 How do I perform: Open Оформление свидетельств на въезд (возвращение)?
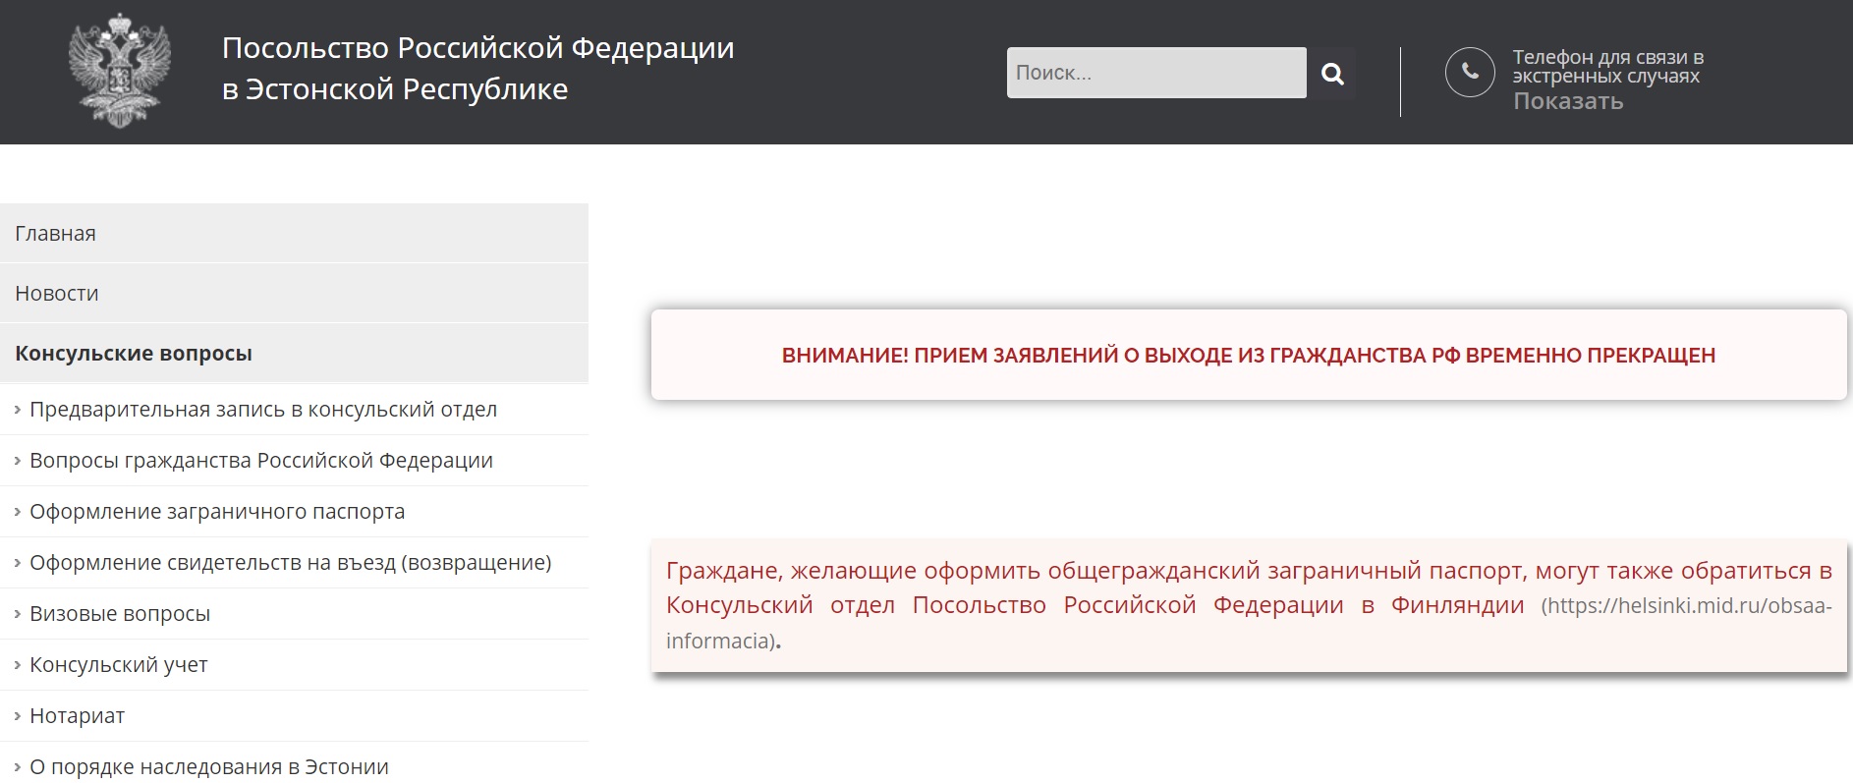coord(291,562)
